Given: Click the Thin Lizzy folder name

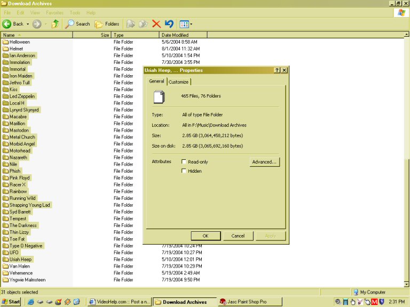Looking at the screenshot, I should [x=19, y=232].
